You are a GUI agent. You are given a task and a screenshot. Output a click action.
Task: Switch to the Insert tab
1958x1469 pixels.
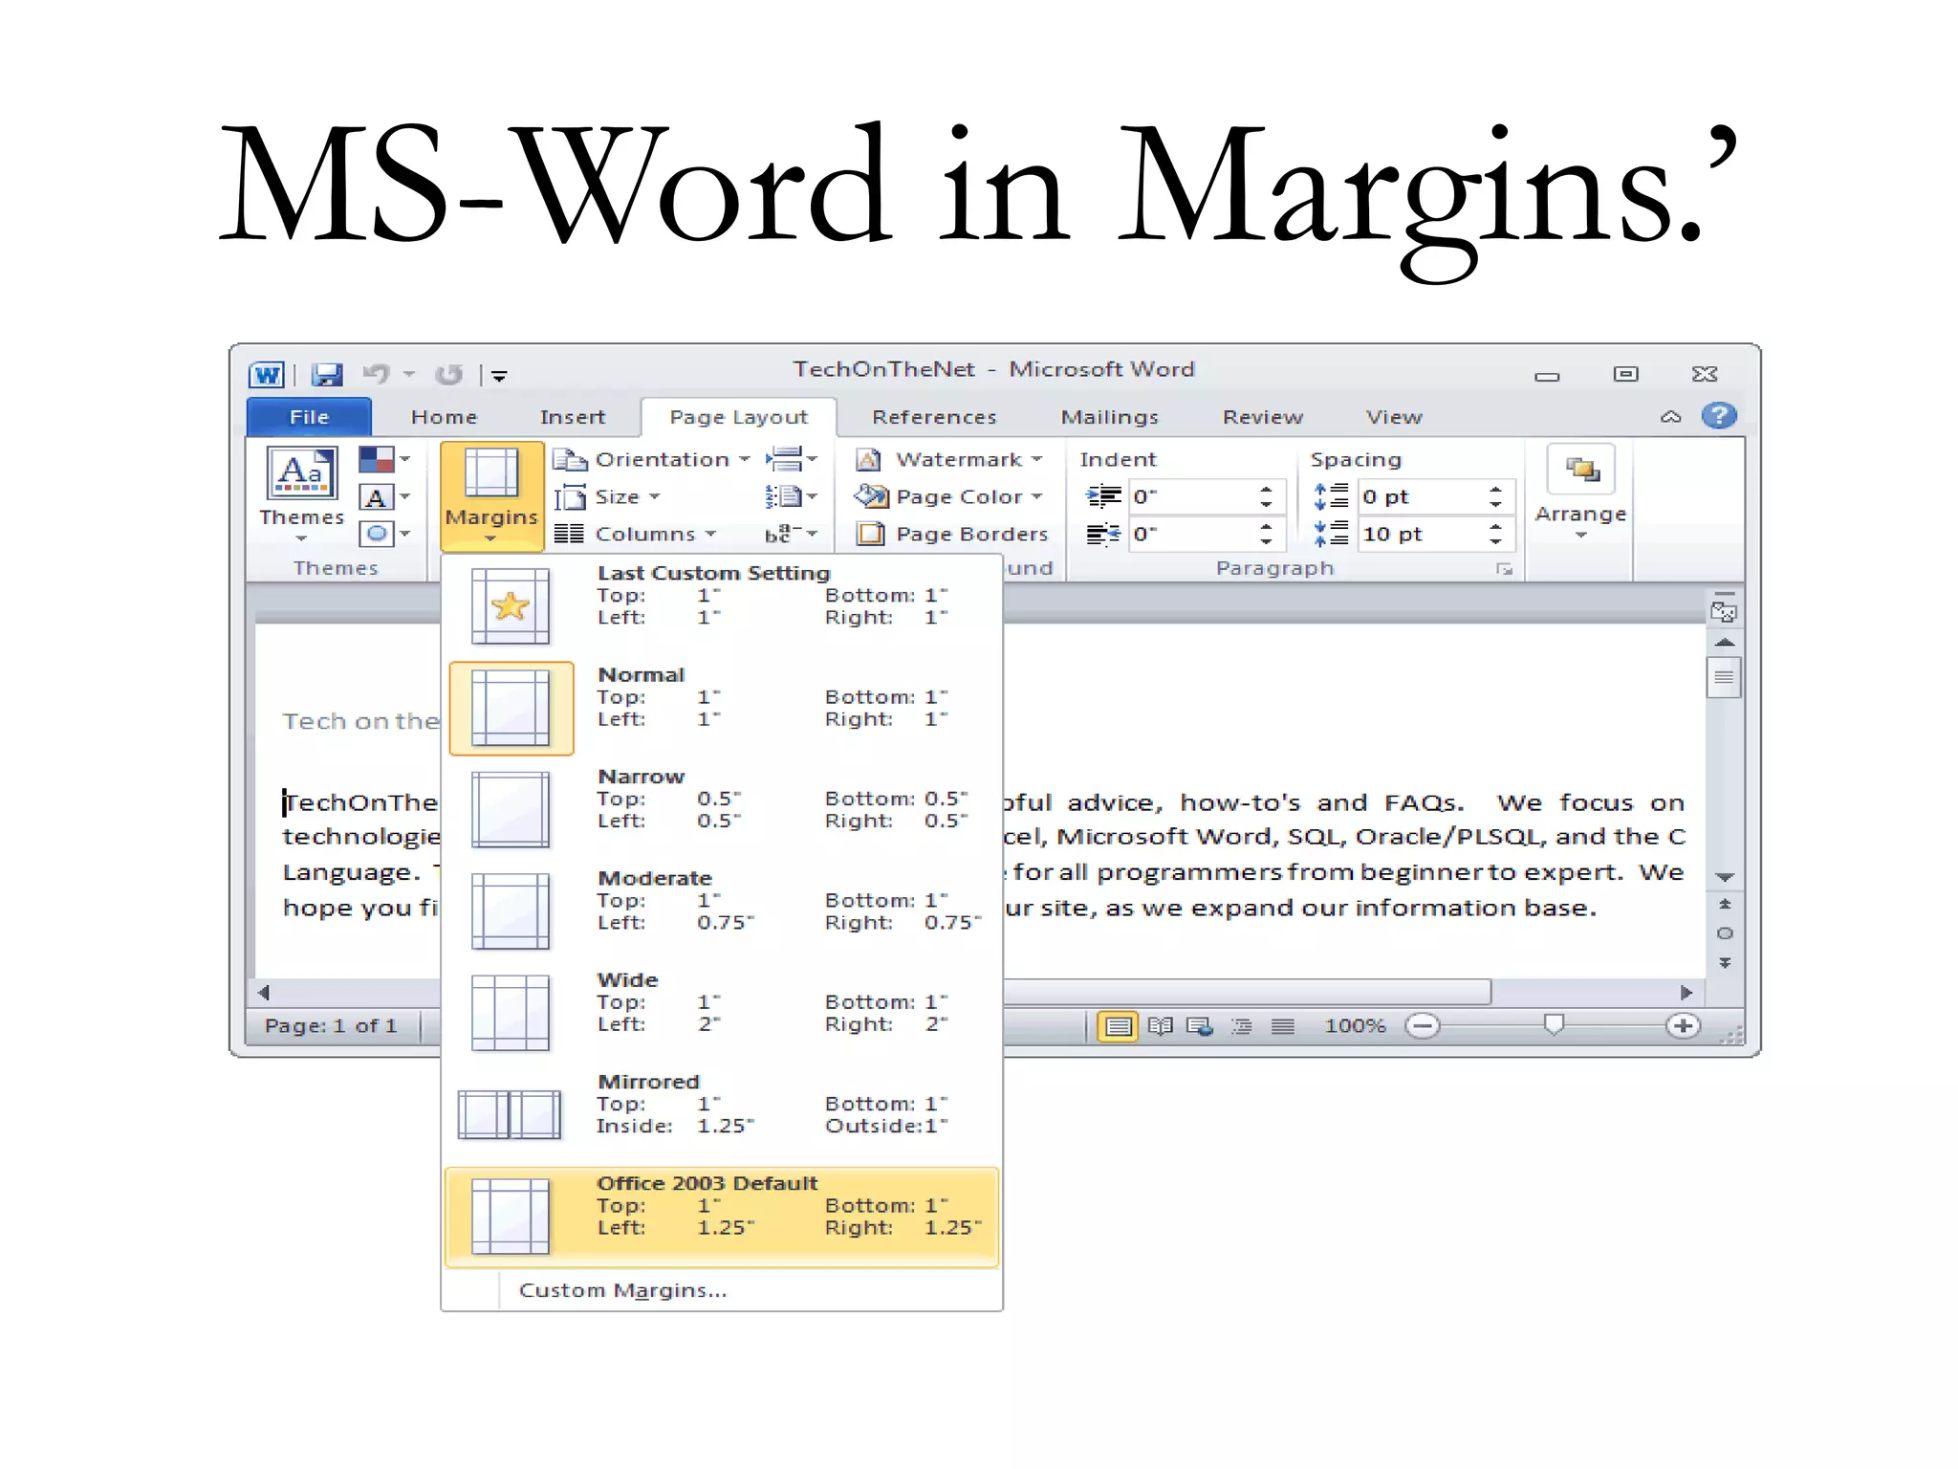(572, 417)
